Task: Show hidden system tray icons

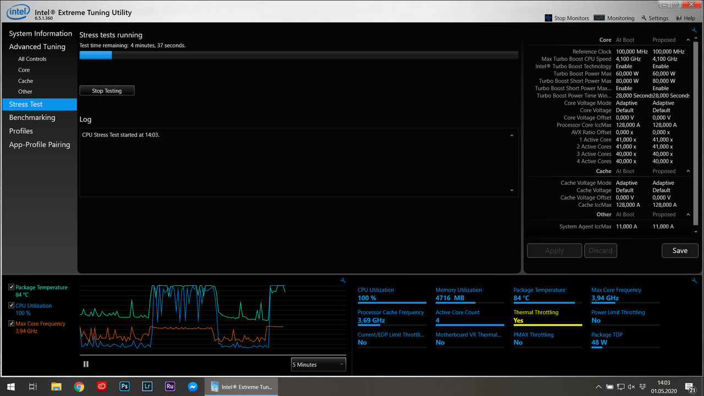Action: 599,387
